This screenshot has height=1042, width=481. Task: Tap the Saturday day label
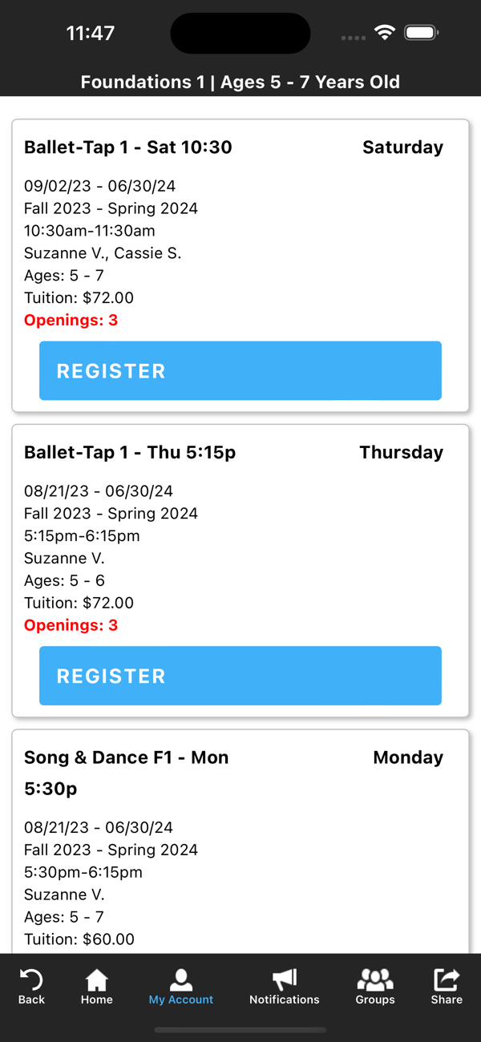coord(402,147)
